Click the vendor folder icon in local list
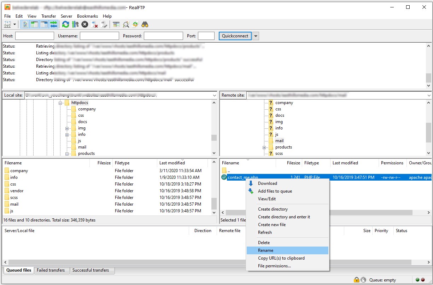Screen dimensions: 433x285 (x=7, y=190)
